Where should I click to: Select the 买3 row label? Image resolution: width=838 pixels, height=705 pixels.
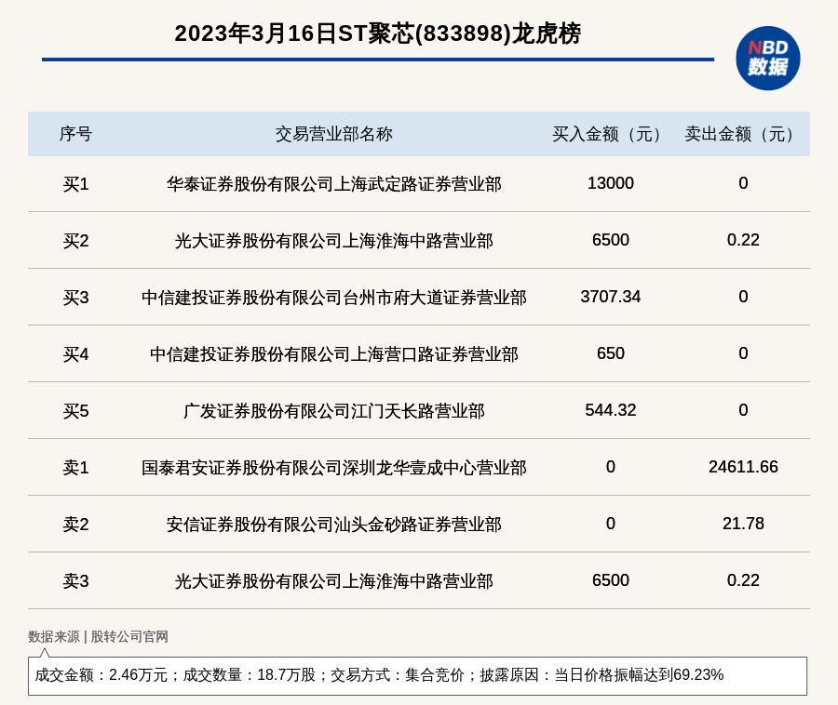[75, 298]
